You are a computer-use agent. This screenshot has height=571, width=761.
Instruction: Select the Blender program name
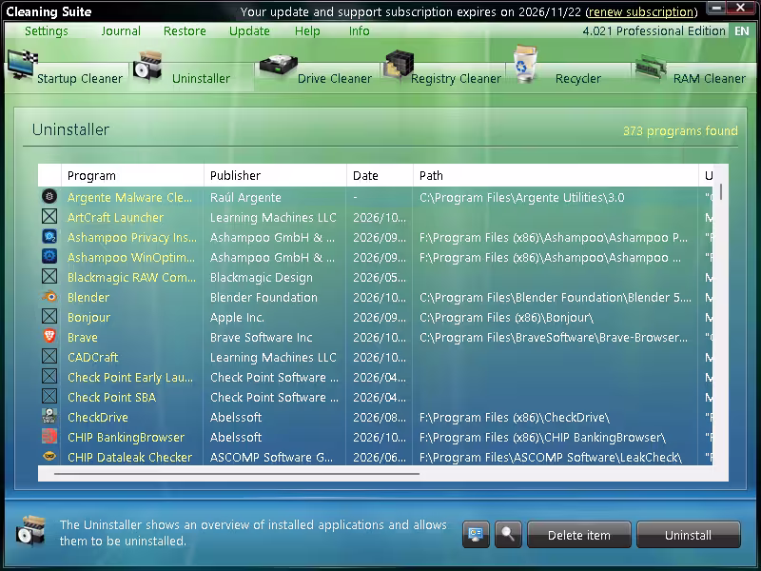(88, 297)
